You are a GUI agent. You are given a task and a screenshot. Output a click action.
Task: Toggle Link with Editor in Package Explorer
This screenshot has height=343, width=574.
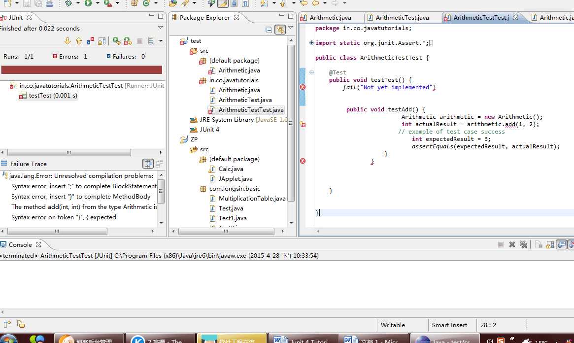(280, 30)
